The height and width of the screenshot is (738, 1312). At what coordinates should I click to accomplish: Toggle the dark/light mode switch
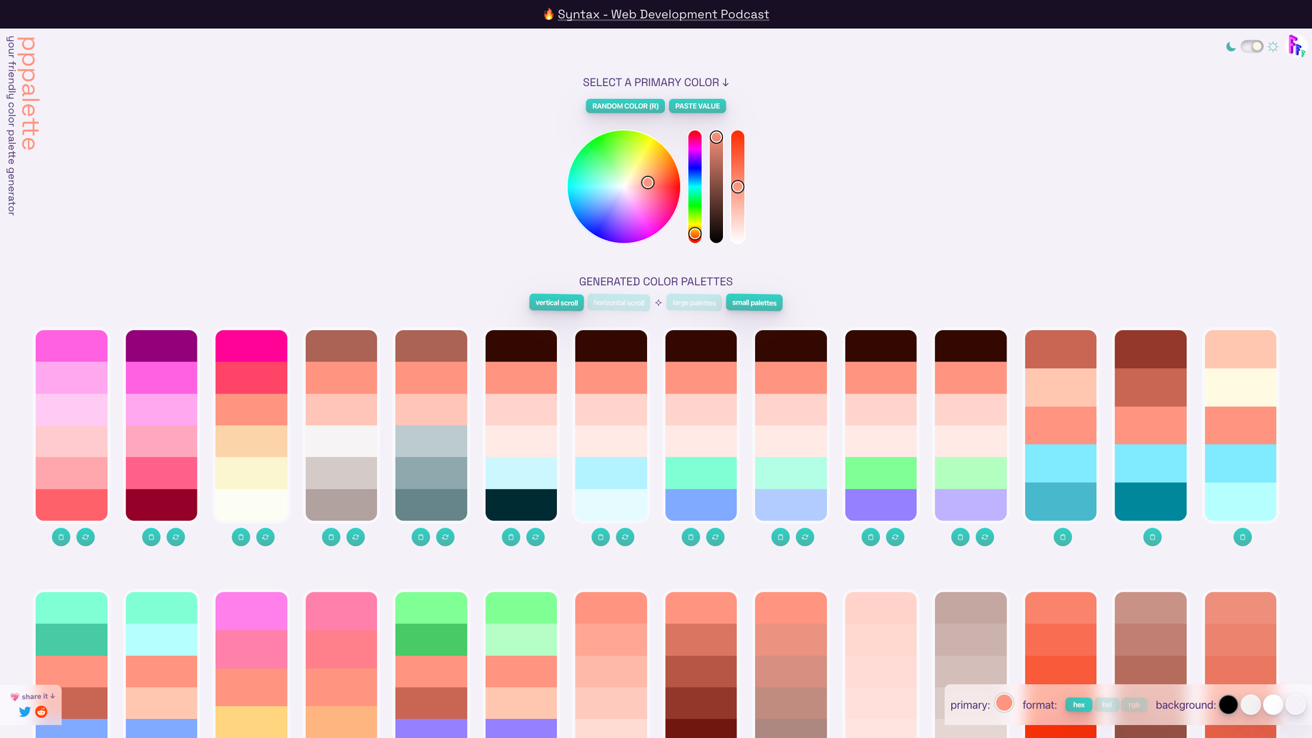(x=1252, y=46)
